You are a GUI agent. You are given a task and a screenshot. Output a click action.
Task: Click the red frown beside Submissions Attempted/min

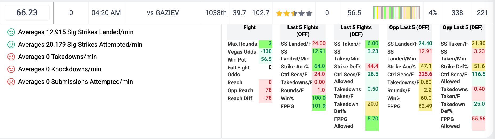click(x=11, y=82)
